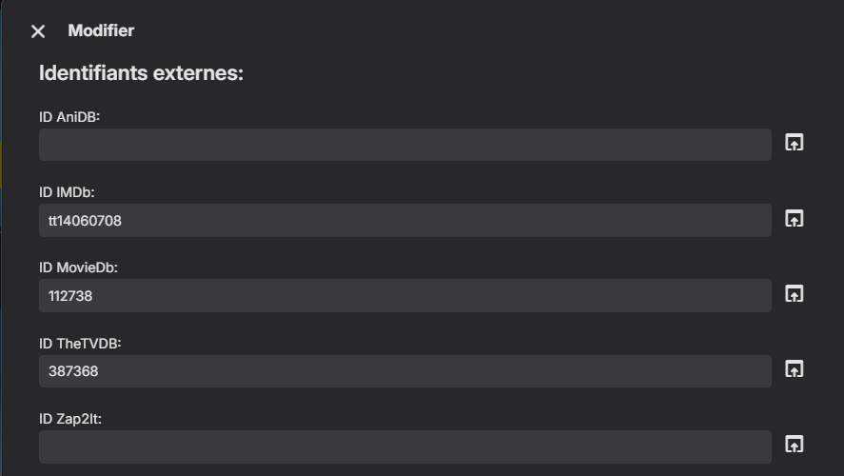This screenshot has height=476, width=844.
Task: Open the IMDb page via link icon
Action: [794, 219]
